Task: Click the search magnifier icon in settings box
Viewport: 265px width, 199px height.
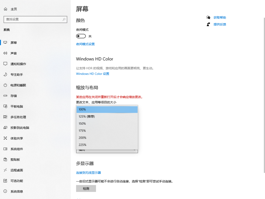Action: click(x=64, y=19)
